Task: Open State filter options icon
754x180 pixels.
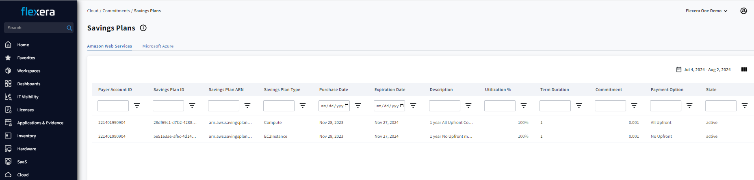Action: [745, 106]
